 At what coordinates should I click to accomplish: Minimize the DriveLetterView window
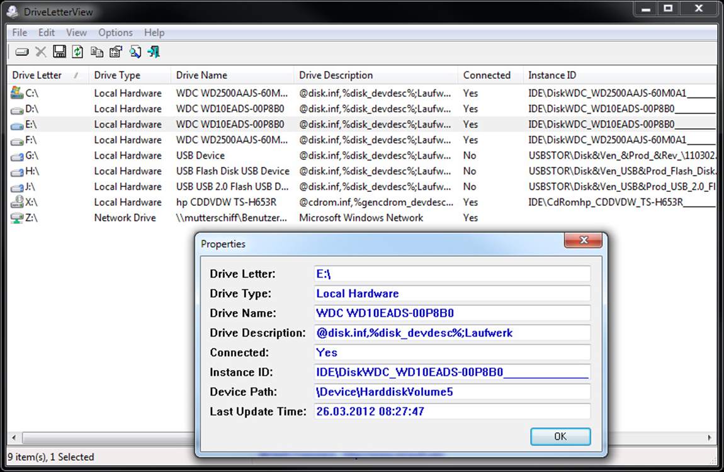click(646, 9)
